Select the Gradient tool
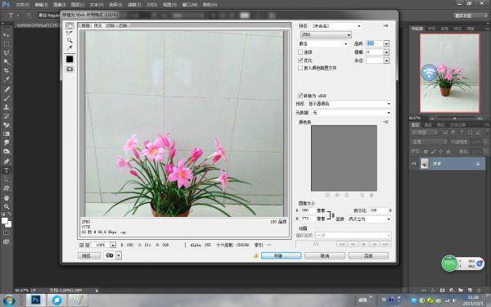 tap(7, 134)
